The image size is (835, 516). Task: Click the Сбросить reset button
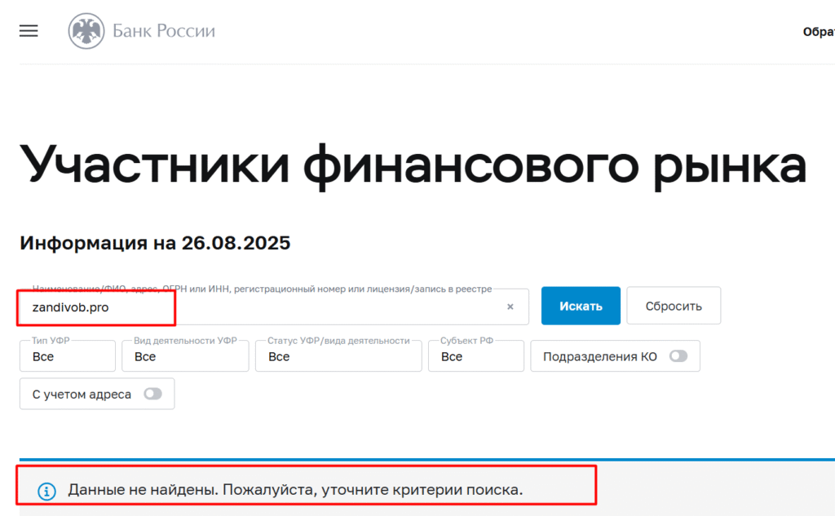click(x=673, y=307)
